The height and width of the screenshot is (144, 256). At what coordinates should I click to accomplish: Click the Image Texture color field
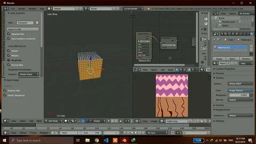pos(240,90)
